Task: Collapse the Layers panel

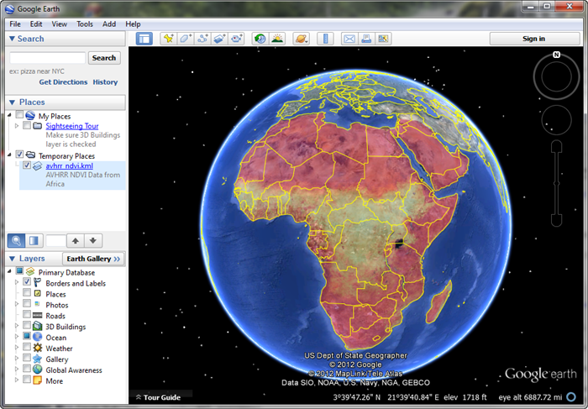Action: coord(12,259)
